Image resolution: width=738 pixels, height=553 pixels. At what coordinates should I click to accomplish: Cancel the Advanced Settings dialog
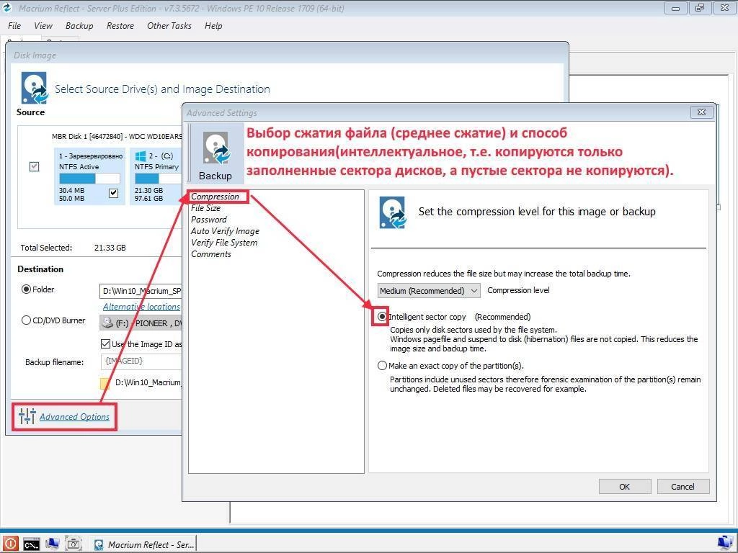click(683, 487)
